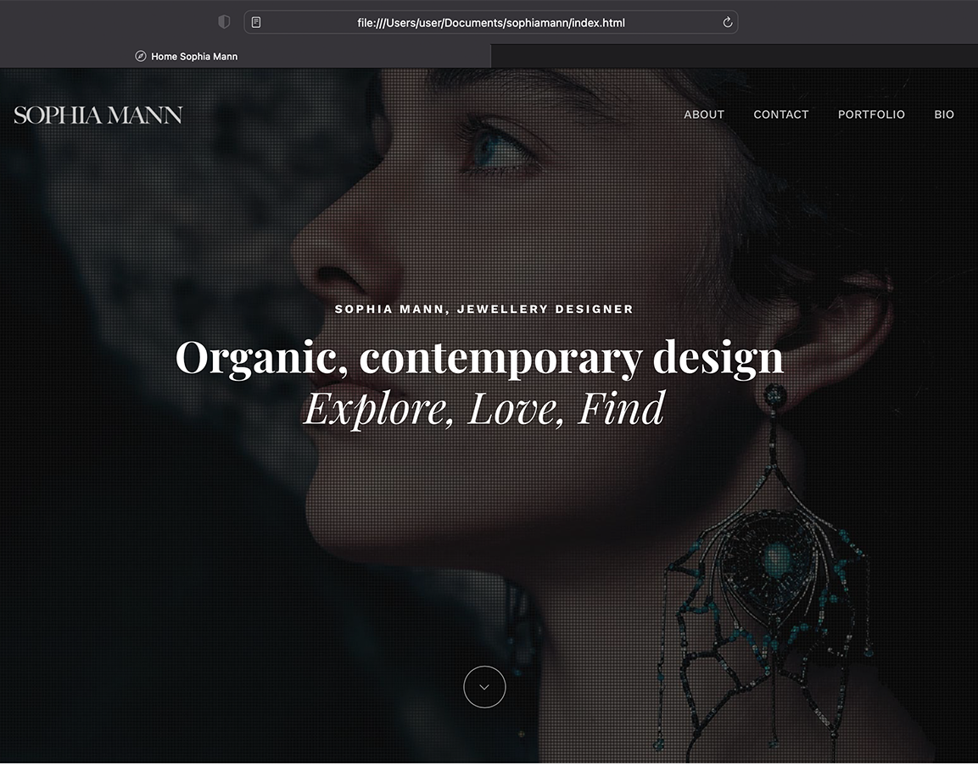The width and height of the screenshot is (978, 765).
Task: Open the PORTFOLIO navigation link
Action: (871, 114)
